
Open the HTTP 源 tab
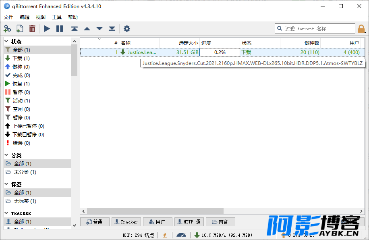click(x=189, y=222)
